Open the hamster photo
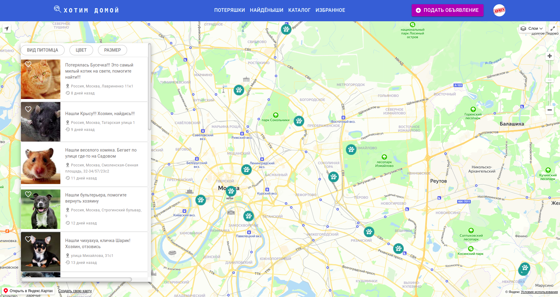Screen dimensions: 560x297 click(41, 164)
